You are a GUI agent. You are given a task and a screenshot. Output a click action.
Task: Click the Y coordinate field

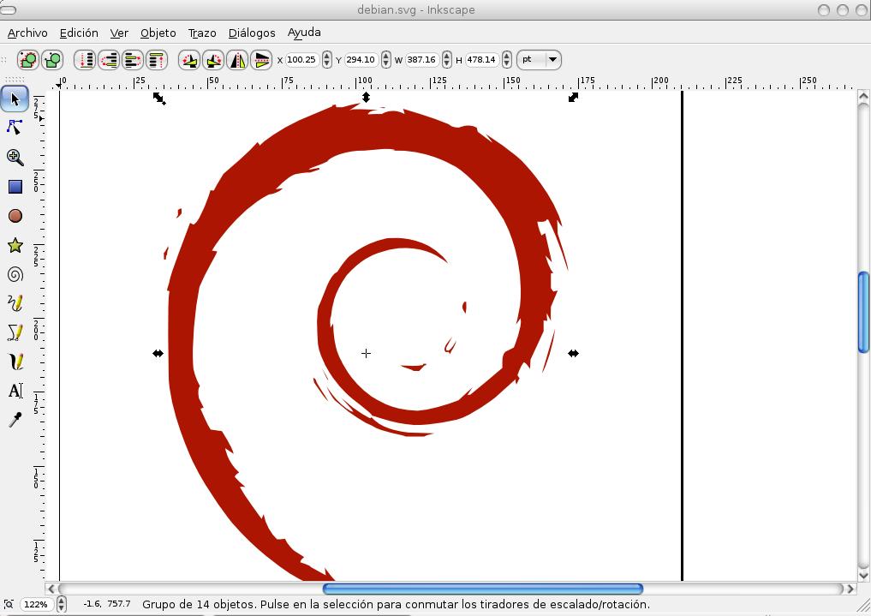(x=361, y=59)
